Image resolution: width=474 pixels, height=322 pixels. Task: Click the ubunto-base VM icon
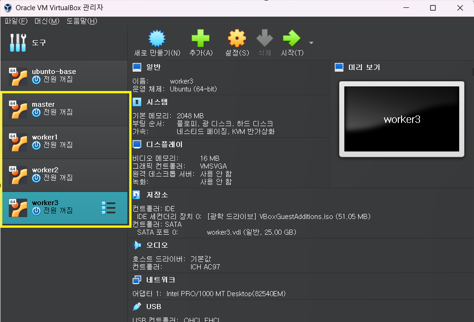click(18, 76)
